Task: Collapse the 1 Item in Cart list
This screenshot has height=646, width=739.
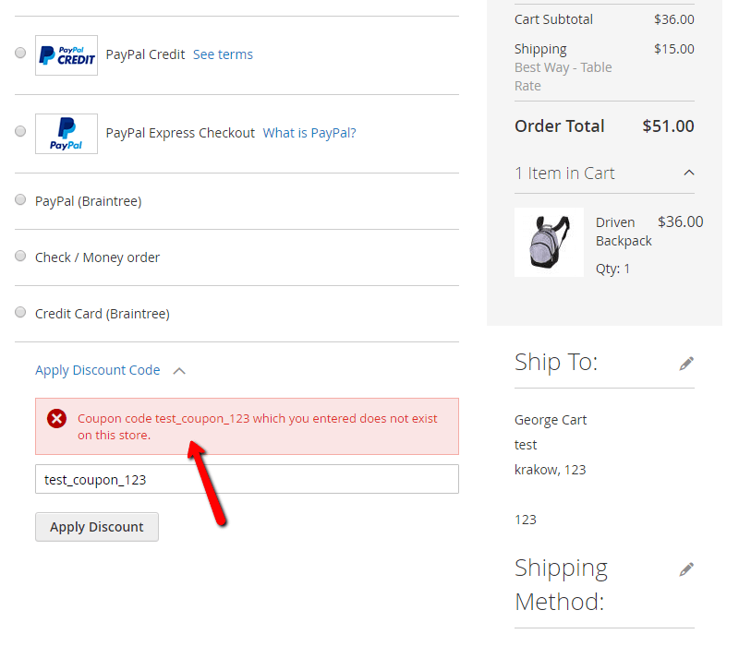Action: pos(689,173)
